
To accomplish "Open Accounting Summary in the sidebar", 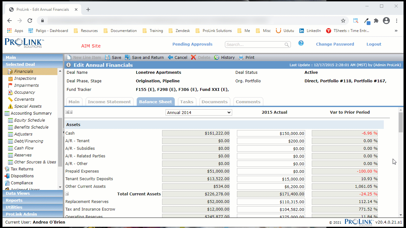I will [31, 113].
